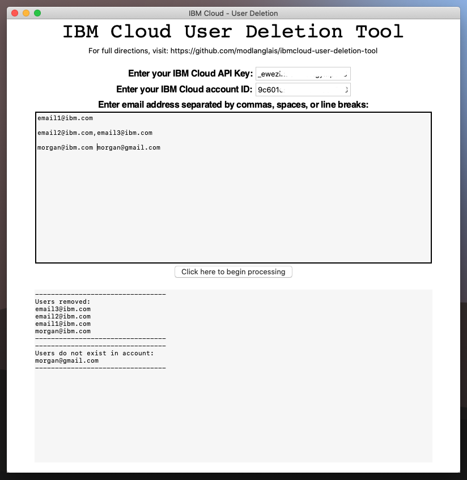
Task: Minimize the window with the yellow button
Action: [26, 13]
